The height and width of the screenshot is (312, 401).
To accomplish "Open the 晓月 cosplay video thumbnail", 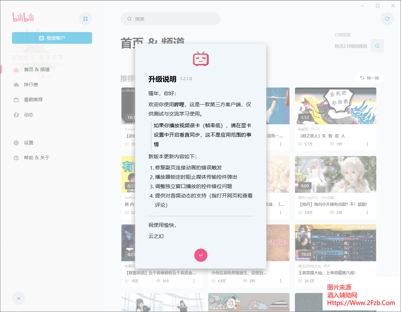I will 335,174.
